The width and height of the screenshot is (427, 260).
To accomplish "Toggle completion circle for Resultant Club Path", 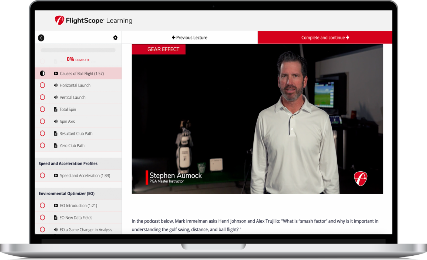I will (x=42, y=134).
